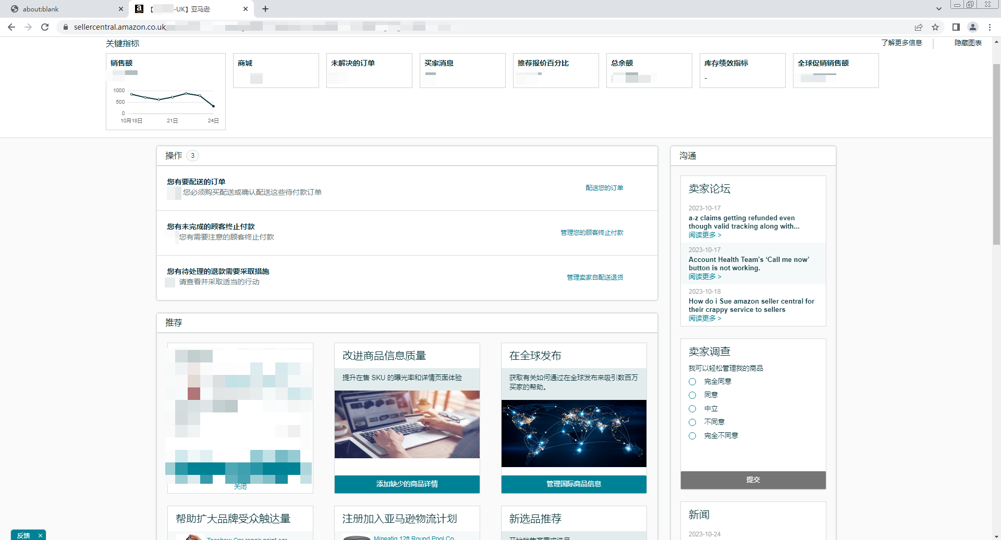Image resolution: width=1001 pixels, height=540 pixels.
Task: Click 管理国际商品信息 button
Action: [x=573, y=484]
